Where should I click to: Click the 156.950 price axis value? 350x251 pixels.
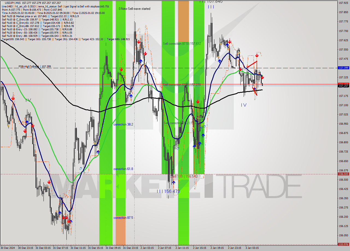tap(343, 124)
